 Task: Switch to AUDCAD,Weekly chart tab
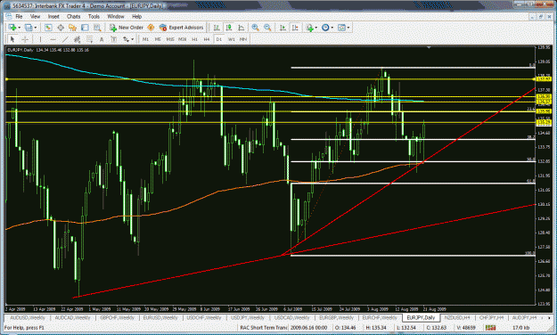point(72,317)
